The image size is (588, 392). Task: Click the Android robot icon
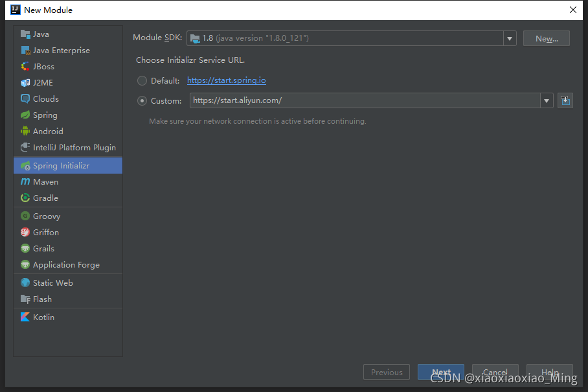[x=25, y=131]
